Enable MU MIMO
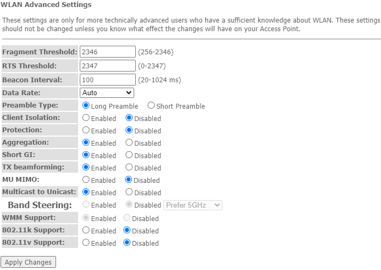 [86, 180]
